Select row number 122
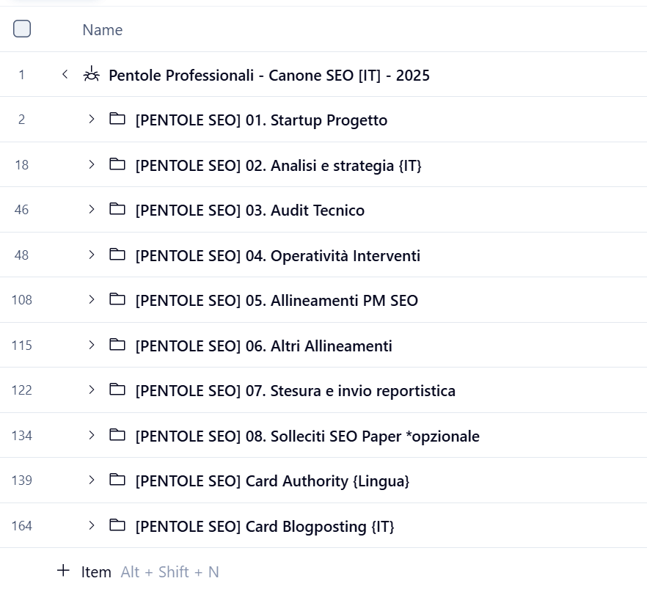The height and width of the screenshot is (592, 647). 22,390
